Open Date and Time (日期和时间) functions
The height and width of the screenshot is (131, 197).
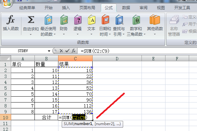click(105, 21)
